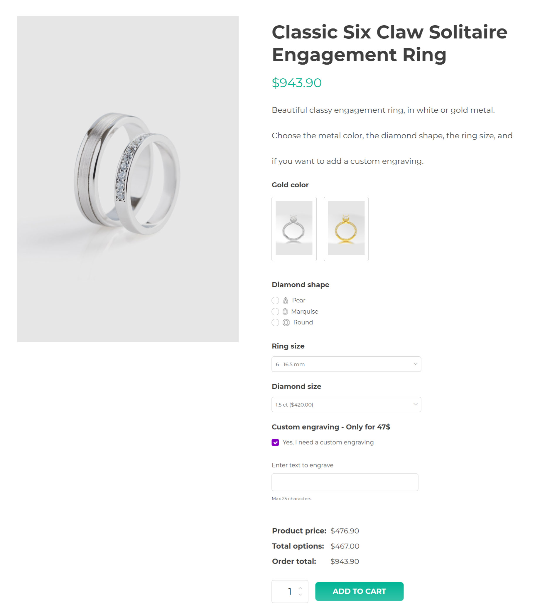Image resolution: width=540 pixels, height=616 pixels.
Task: Click the Round diamond shape icon
Action: pyautogui.click(x=286, y=322)
